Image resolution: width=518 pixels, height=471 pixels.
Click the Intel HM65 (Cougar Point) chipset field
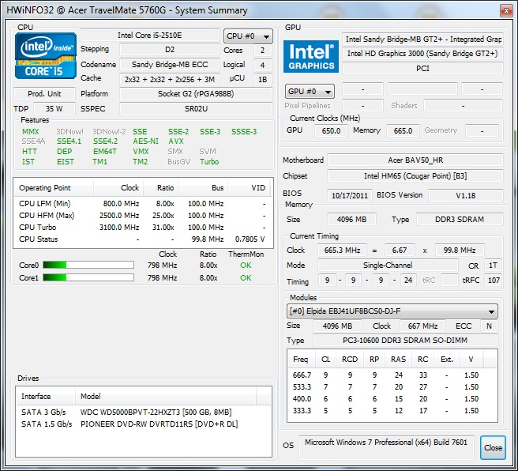tap(415, 176)
